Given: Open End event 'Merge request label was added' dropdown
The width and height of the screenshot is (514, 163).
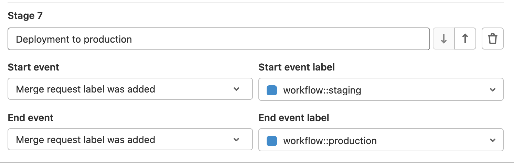Looking at the screenshot, I should point(130,140).
